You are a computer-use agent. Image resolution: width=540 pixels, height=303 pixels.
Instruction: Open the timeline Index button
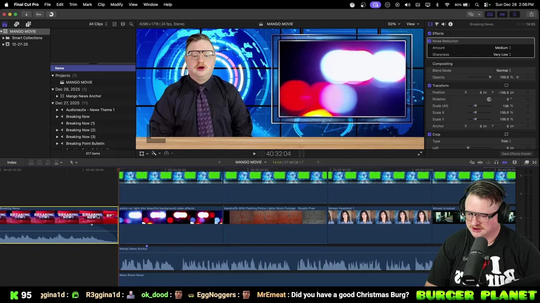[x=12, y=162]
